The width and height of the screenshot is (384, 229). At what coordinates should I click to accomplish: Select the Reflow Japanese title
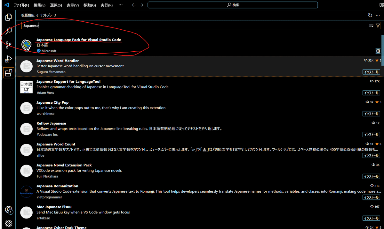pyautogui.click(x=51, y=123)
